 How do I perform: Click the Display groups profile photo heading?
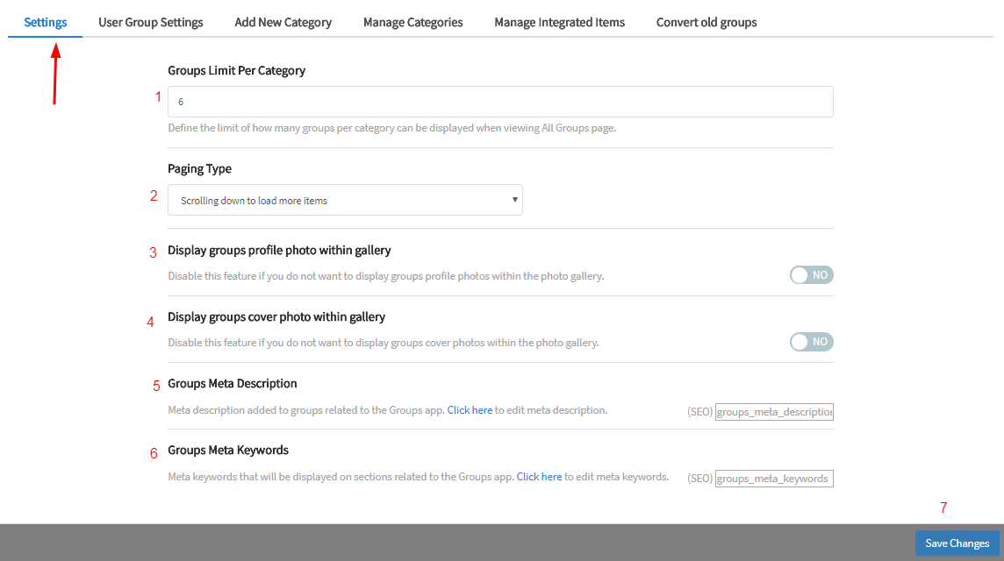279,251
